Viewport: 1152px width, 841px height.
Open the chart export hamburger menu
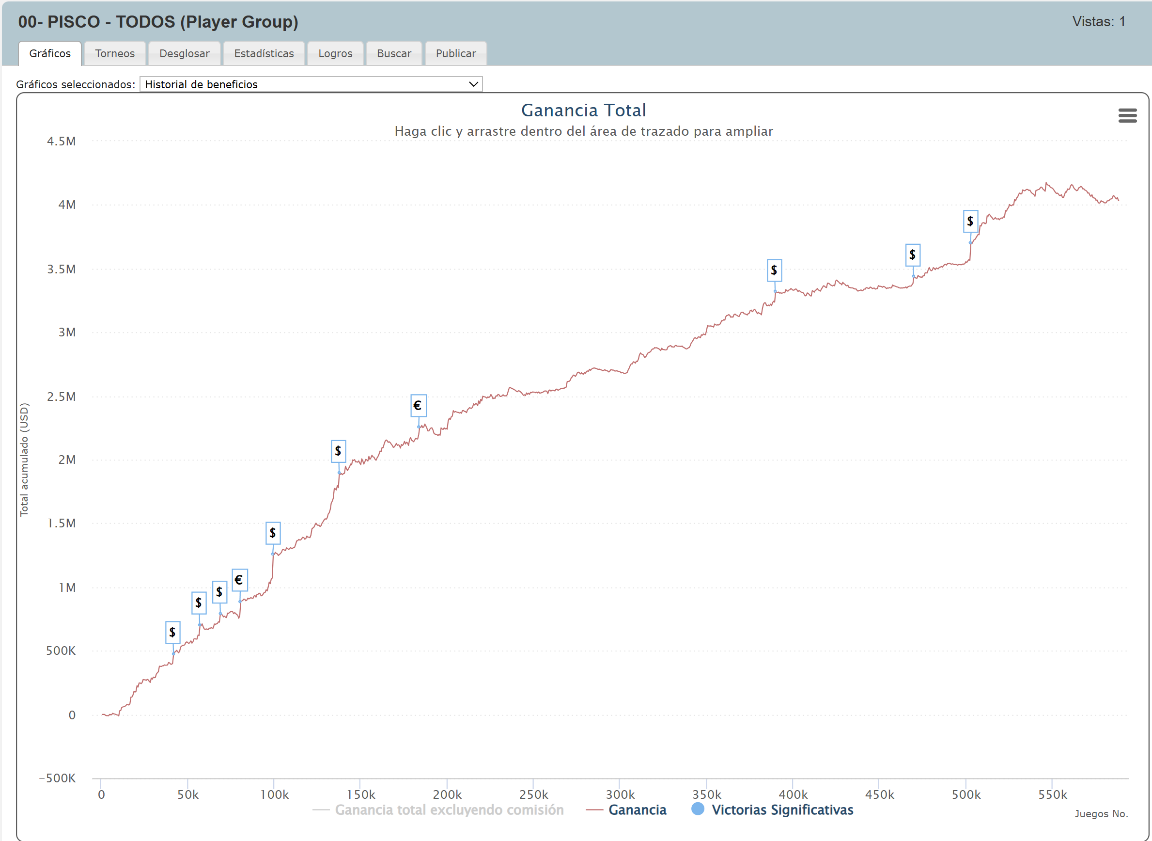[x=1128, y=116]
